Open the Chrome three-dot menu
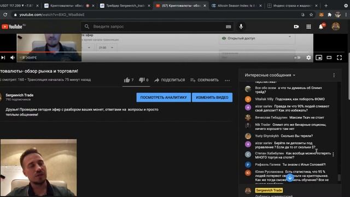Screen dimensions: 350x197 pos(346,15)
